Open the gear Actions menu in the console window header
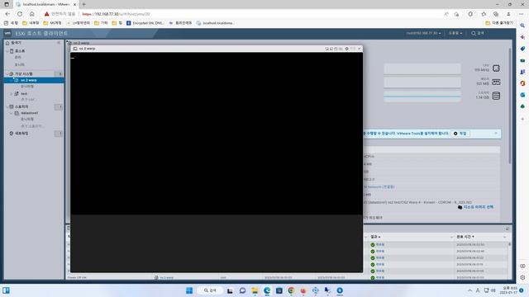529x297 pixels. pyautogui.click(x=346, y=49)
